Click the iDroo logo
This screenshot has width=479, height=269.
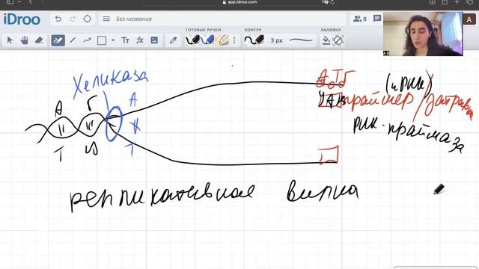pos(22,19)
